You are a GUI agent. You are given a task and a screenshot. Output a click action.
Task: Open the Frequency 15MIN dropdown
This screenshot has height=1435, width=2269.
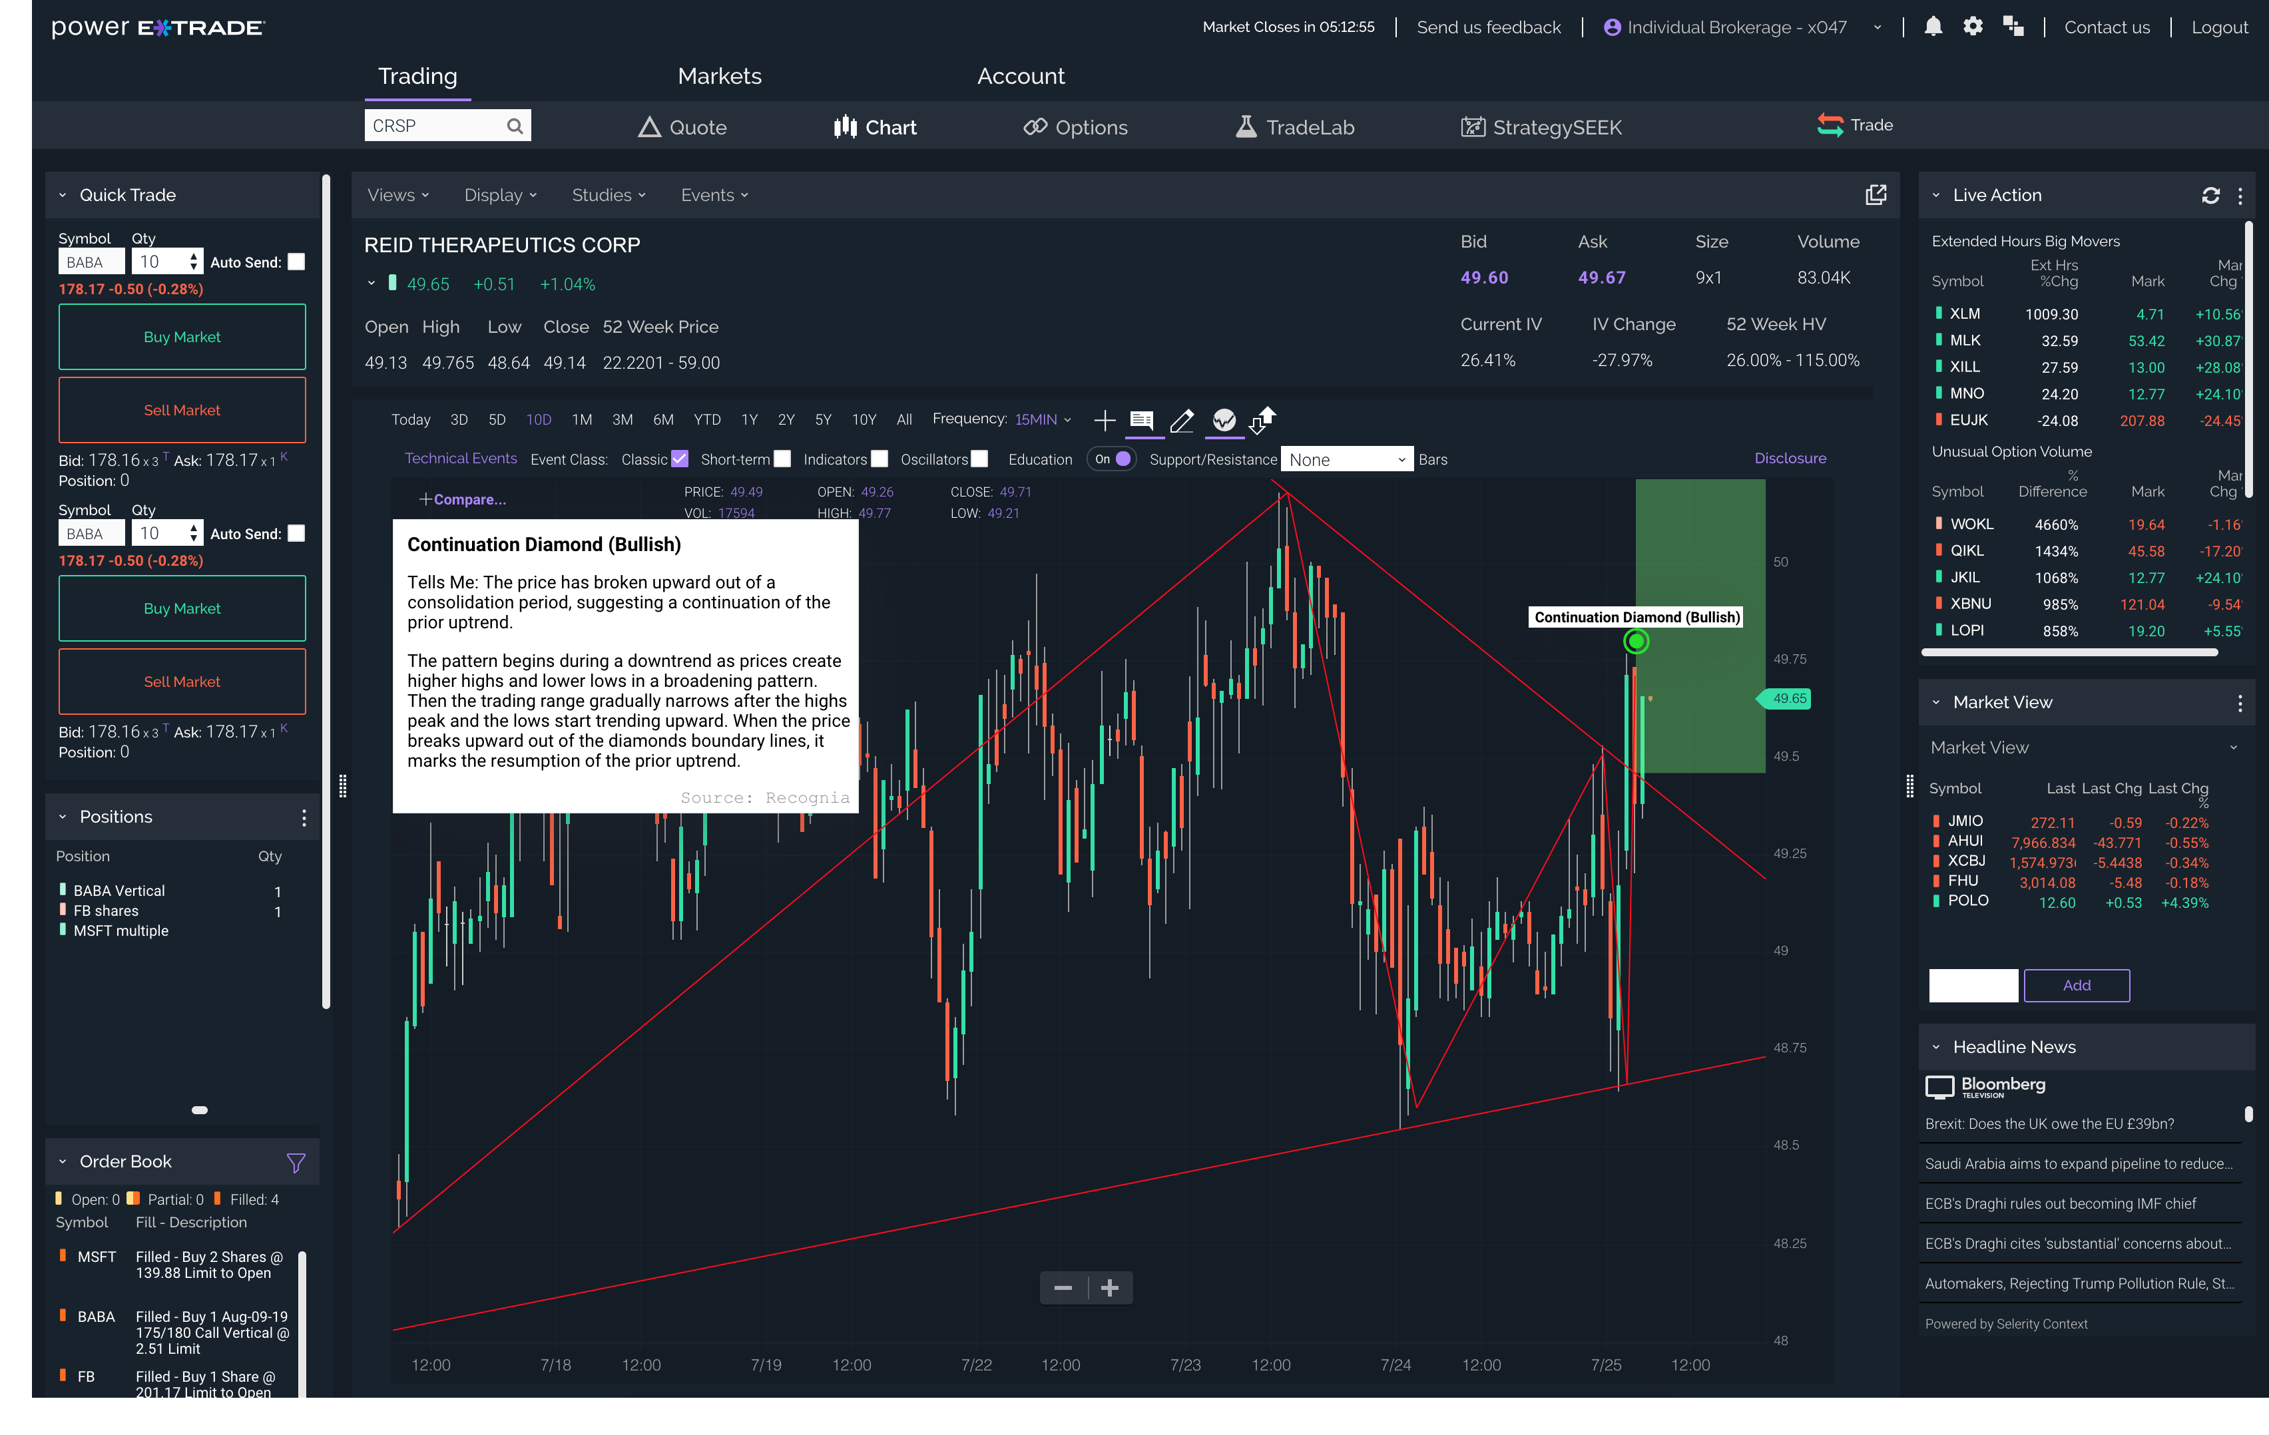1042,420
